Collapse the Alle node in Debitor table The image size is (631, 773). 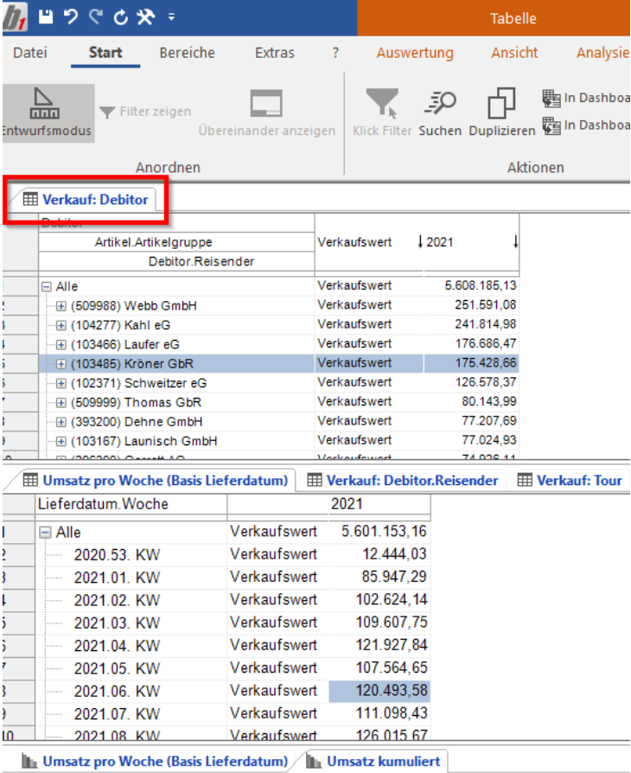pyautogui.click(x=47, y=286)
